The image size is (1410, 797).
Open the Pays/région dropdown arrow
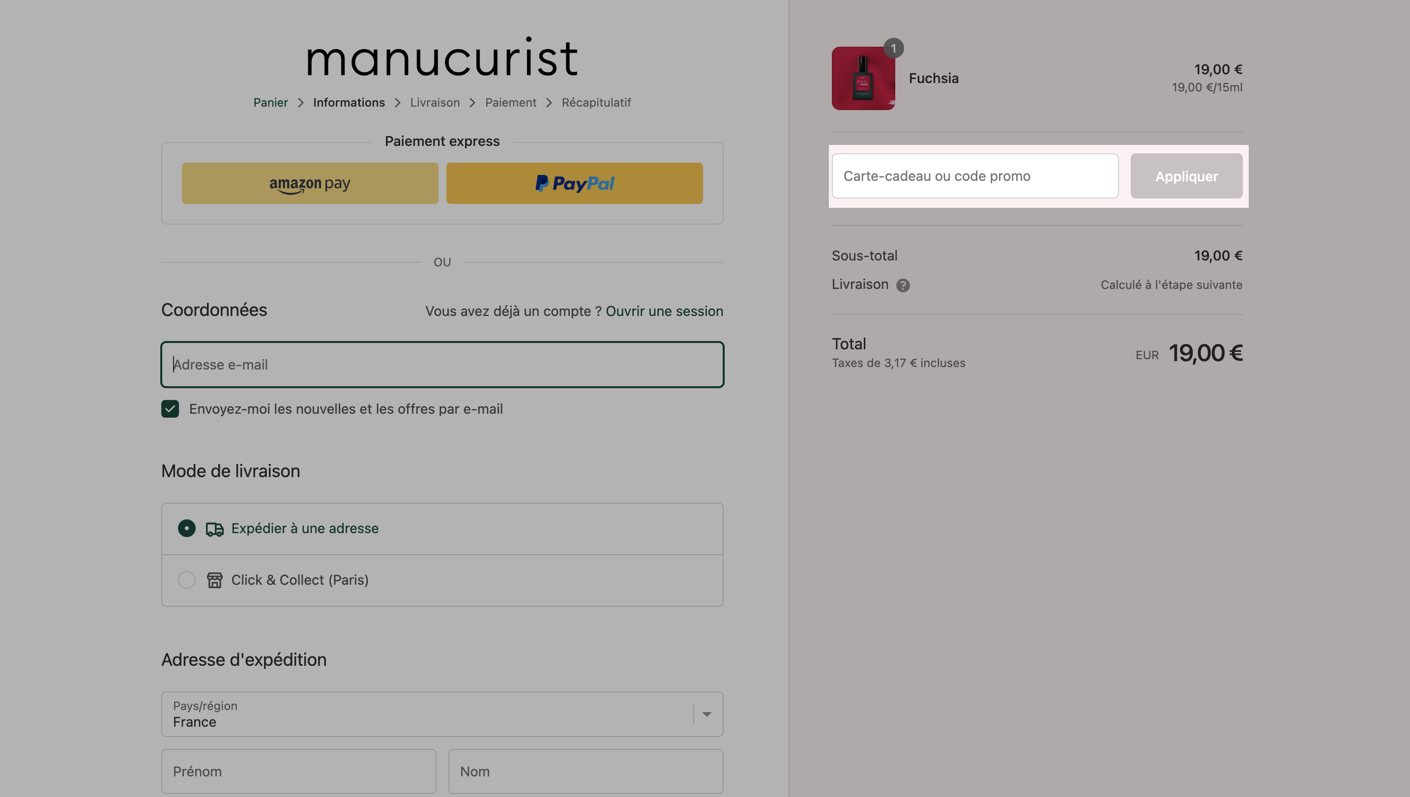706,714
